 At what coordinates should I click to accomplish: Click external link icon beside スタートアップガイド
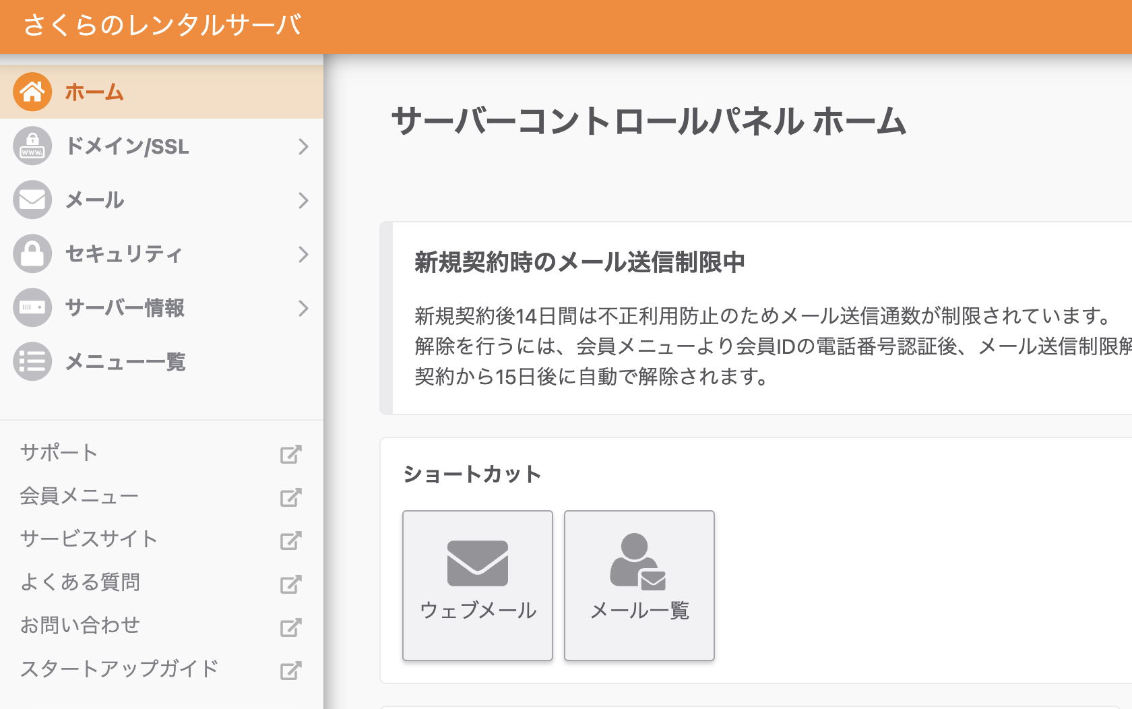click(x=290, y=671)
